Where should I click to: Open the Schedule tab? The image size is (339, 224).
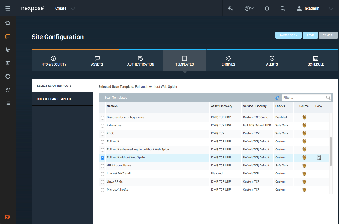(316, 60)
